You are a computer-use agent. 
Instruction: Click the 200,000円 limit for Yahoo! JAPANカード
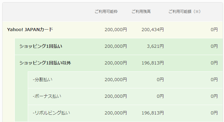point(116,30)
